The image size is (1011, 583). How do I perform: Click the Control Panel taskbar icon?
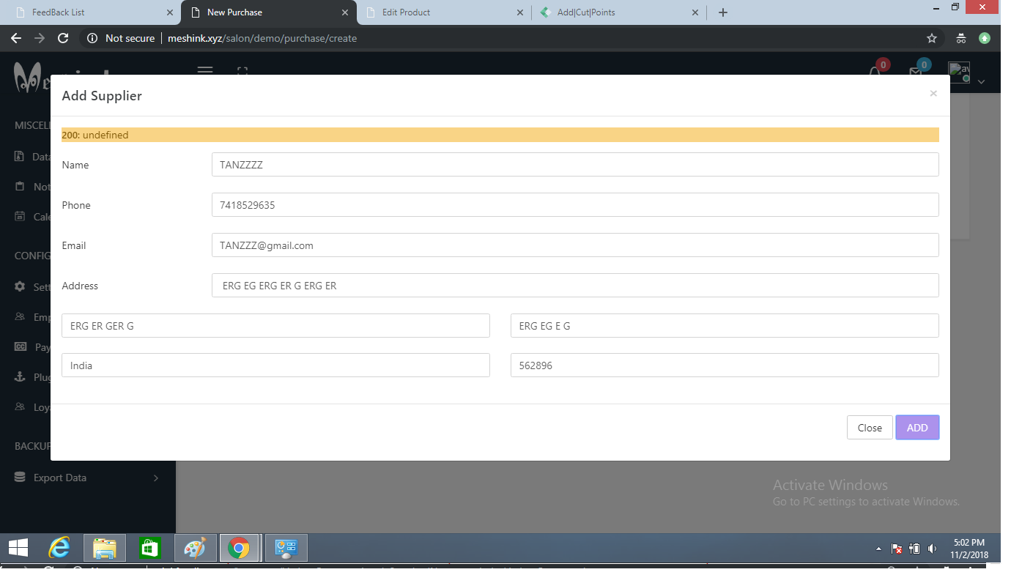point(285,548)
